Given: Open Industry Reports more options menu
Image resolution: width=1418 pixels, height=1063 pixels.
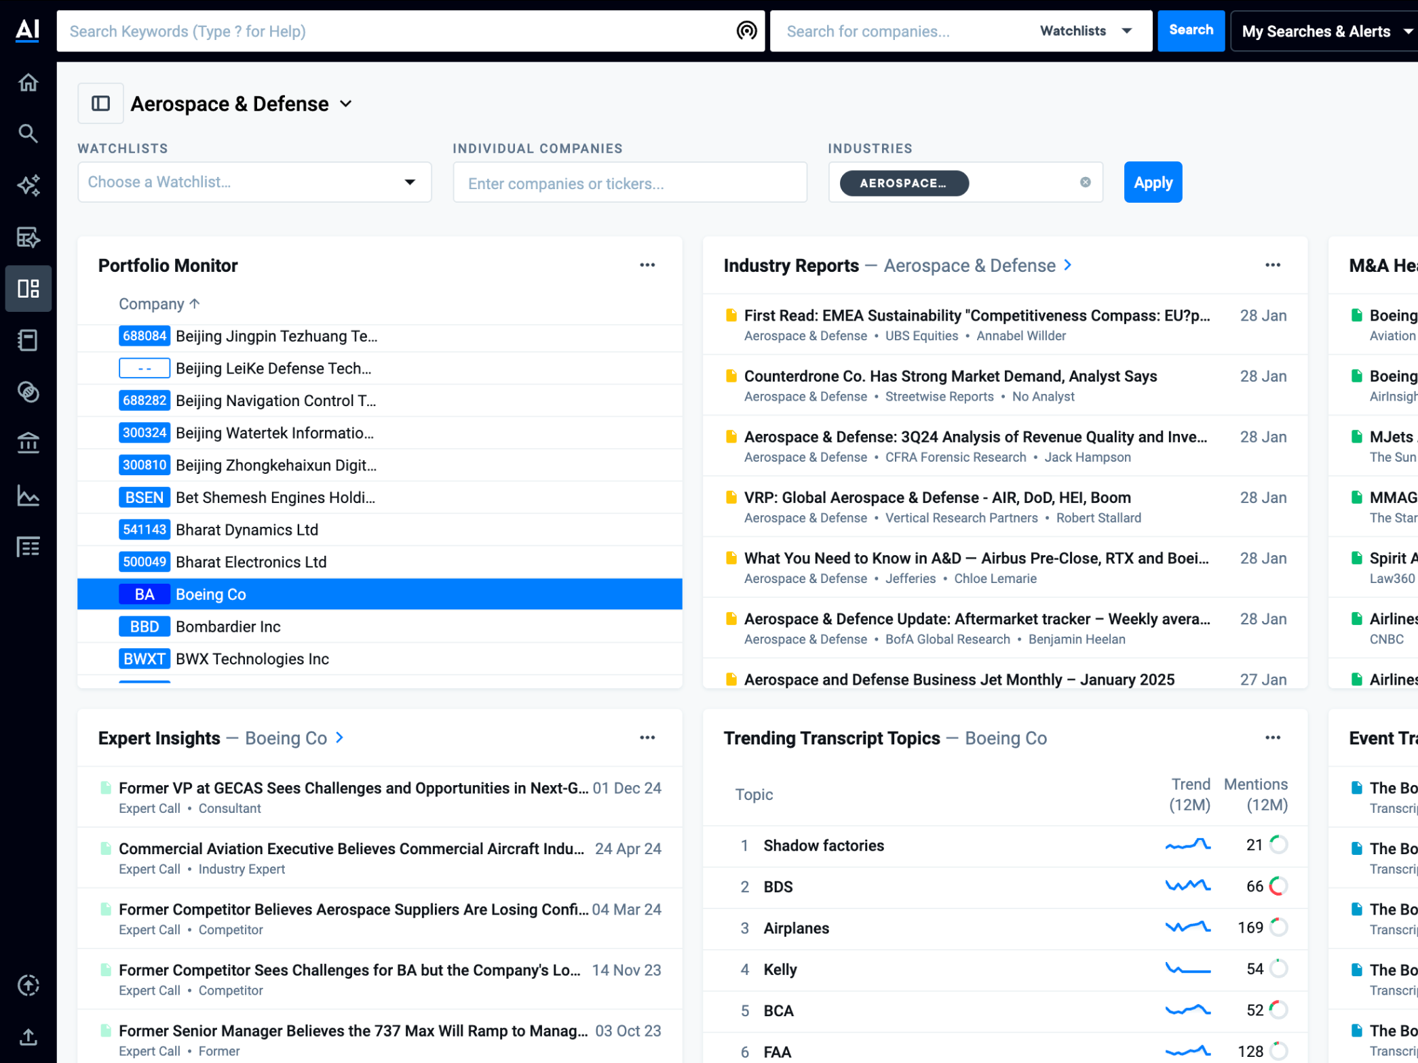Looking at the screenshot, I should click(1273, 265).
